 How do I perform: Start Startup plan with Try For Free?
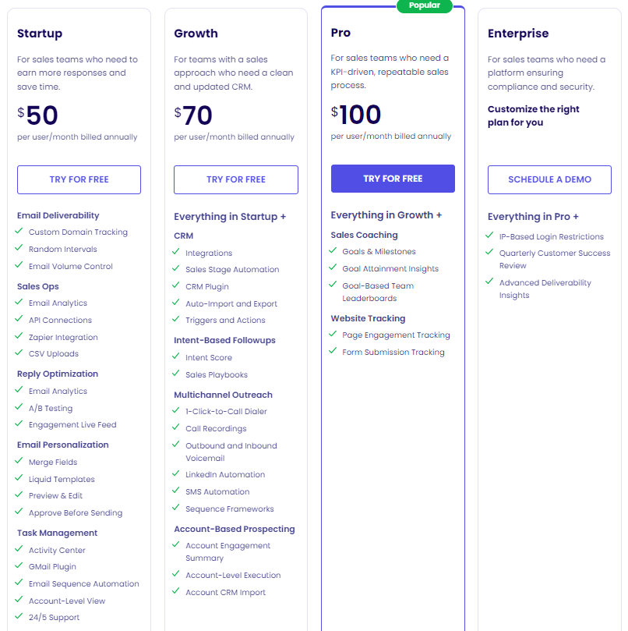coord(79,179)
